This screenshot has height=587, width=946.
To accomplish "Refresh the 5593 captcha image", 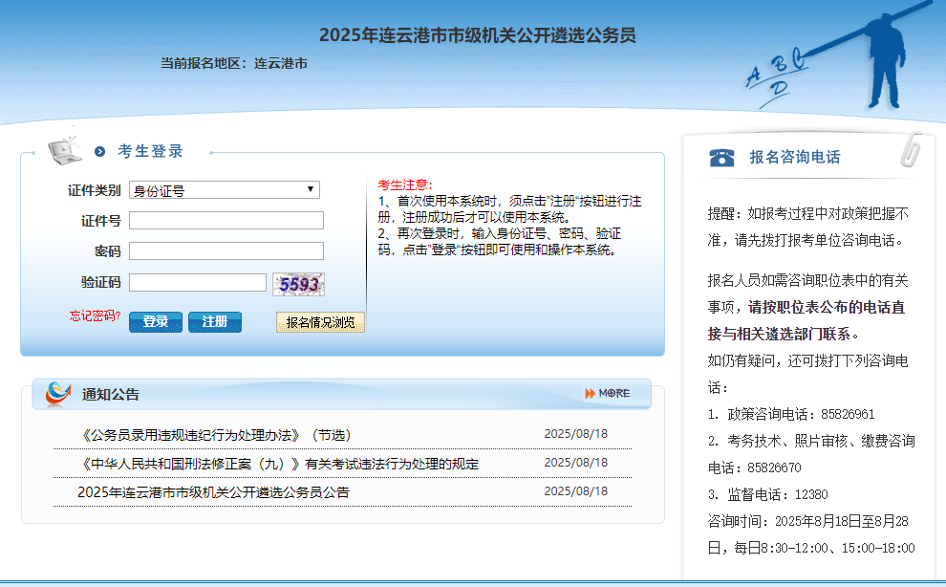I will [298, 284].
